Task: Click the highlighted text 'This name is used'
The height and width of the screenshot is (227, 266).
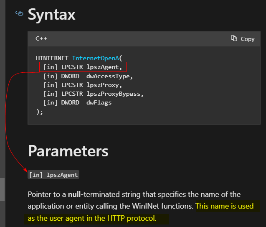Action: 224,206
